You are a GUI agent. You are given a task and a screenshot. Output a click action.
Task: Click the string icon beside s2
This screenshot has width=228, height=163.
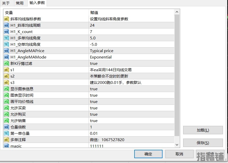click(x=6, y=76)
